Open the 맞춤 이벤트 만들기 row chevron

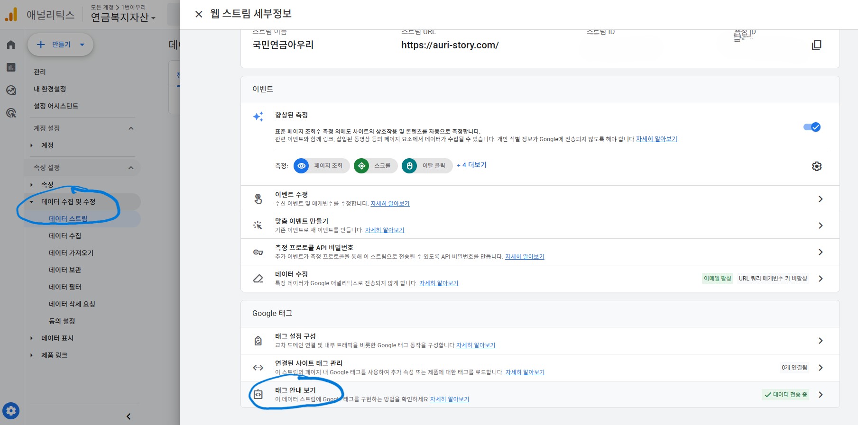point(821,226)
